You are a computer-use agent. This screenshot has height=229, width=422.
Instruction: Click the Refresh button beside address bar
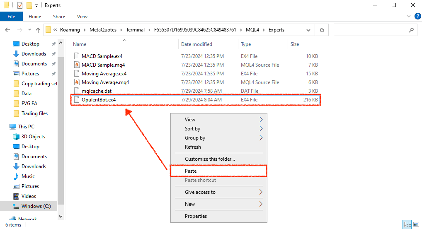click(x=321, y=30)
